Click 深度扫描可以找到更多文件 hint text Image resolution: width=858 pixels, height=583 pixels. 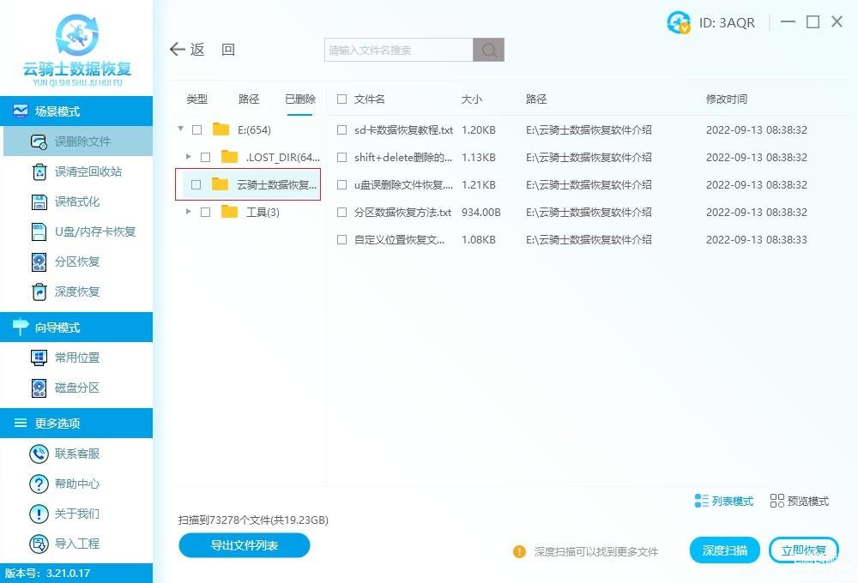(596, 552)
